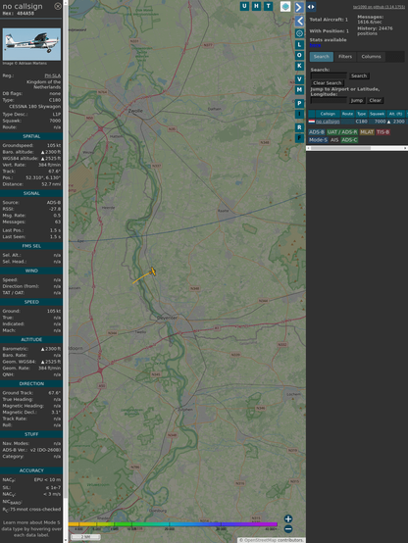
Task: Switch to the Columns tab
Action: [x=371, y=57]
